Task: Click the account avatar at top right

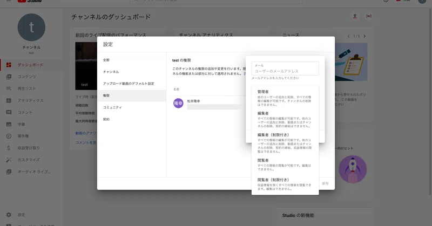Action: coord(422,1)
